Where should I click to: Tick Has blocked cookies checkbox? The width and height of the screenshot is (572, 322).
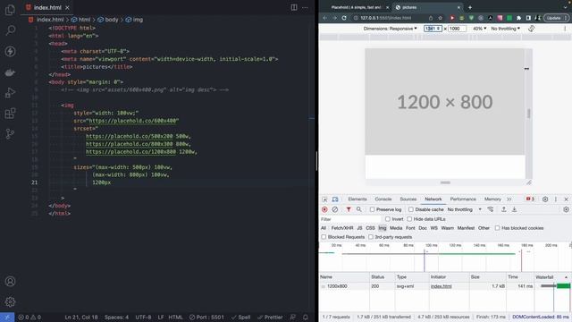click(498, 228)
